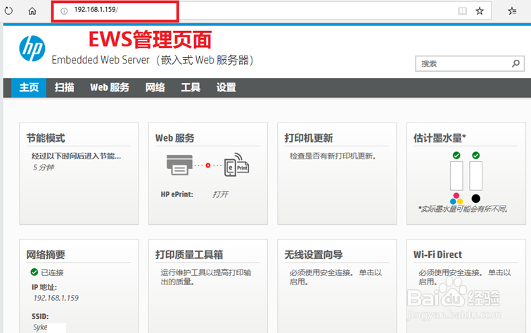The width and height of the screenshot is (531, 333).
Task: Click the 搜索 search input field
Action: [x=470, y=63]
